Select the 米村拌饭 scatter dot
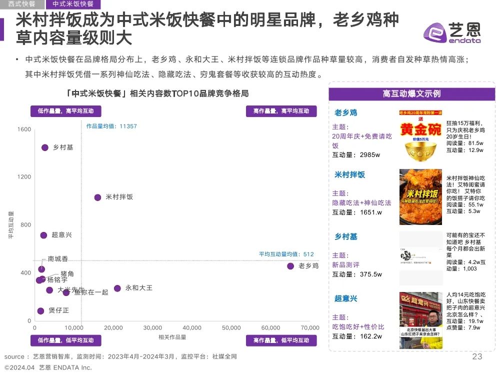 98,197
